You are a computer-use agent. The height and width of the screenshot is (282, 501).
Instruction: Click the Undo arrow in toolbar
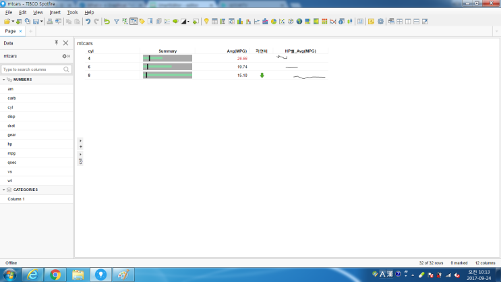click(x=88, y=22)
